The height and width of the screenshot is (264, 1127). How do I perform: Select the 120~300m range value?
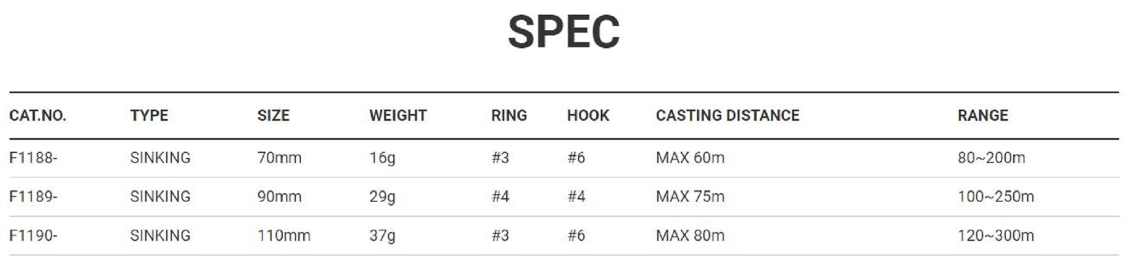tap(996, 235)
